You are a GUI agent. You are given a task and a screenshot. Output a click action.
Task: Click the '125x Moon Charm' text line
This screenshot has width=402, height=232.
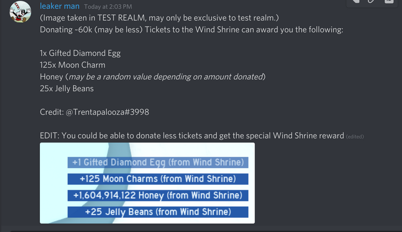[x=72, y=65]
